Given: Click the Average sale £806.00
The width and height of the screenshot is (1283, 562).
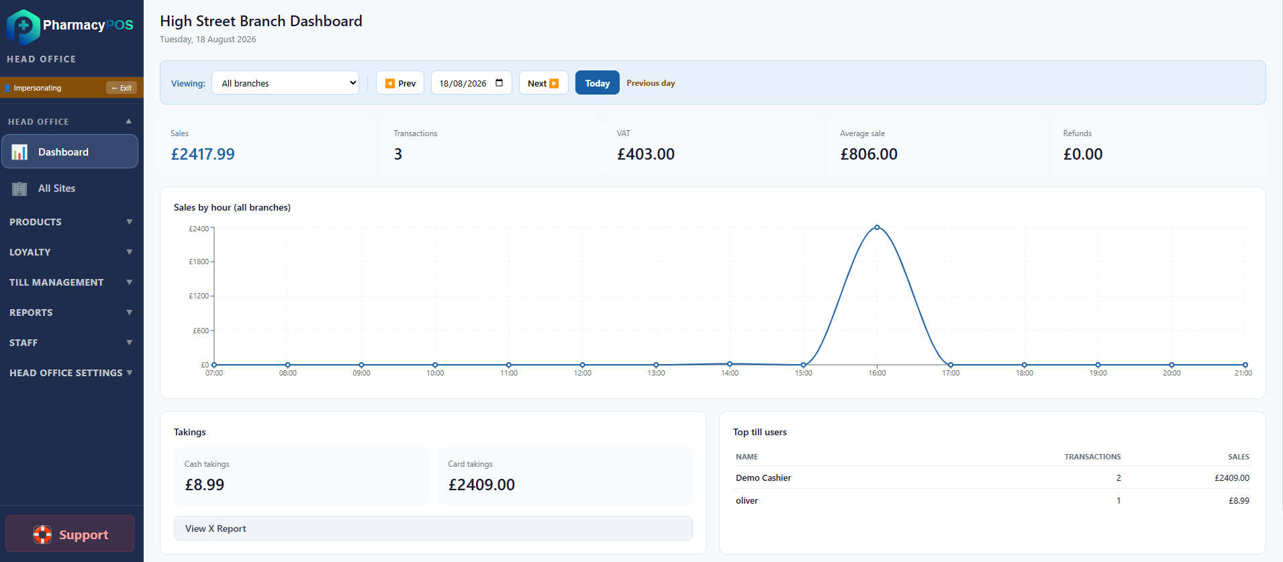Looking at the screenshot, I should 869,154.
